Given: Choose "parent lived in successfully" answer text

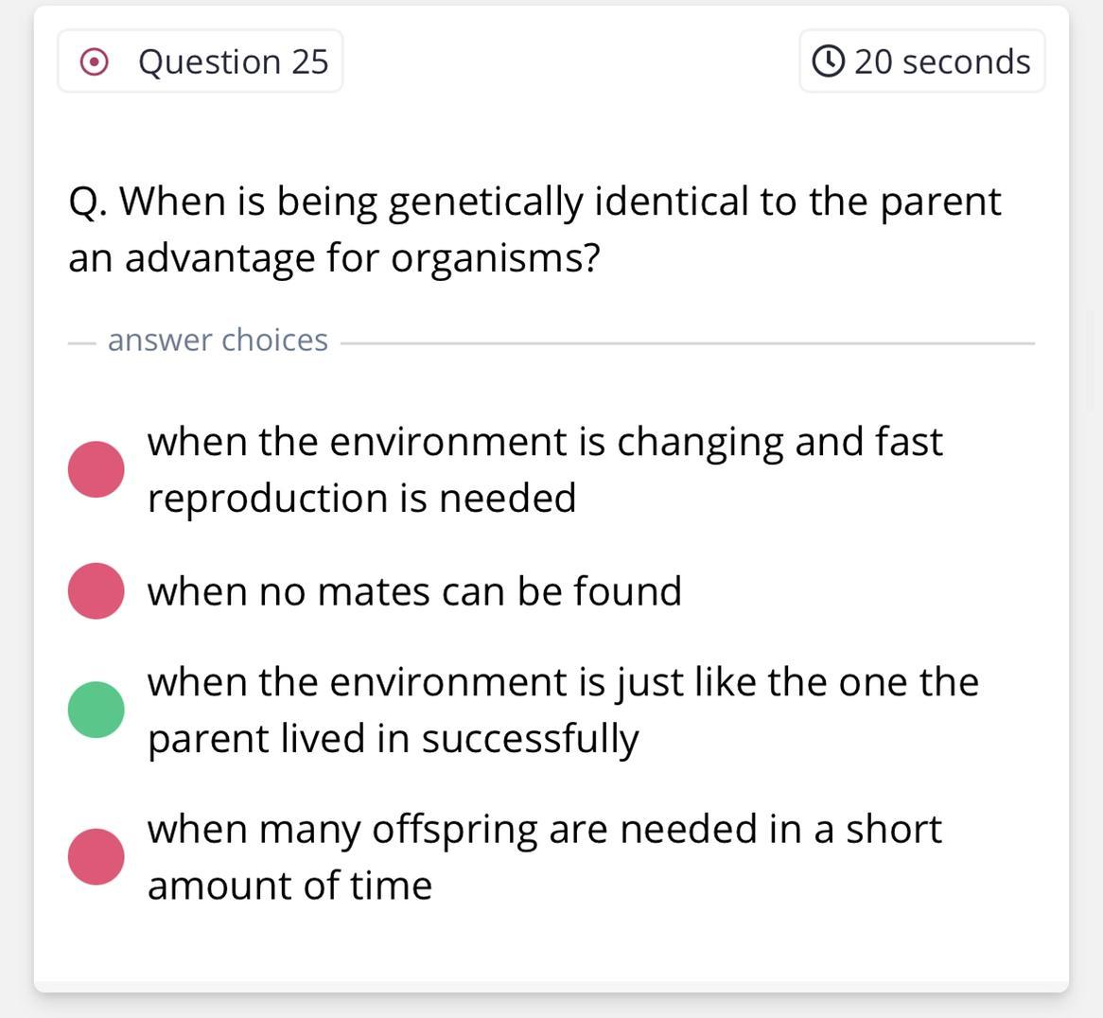Looking at the screenshot, I should (x=393, y=739).
